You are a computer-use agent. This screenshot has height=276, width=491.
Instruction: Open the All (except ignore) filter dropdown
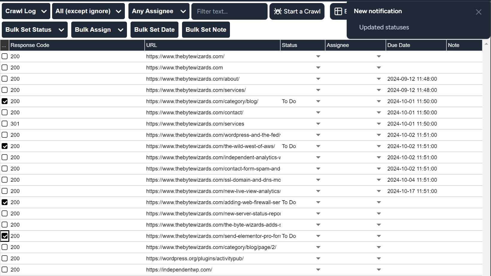coord(88,11)
